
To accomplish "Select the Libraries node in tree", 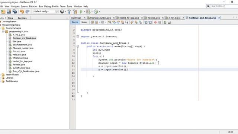I will pos(9,78).
